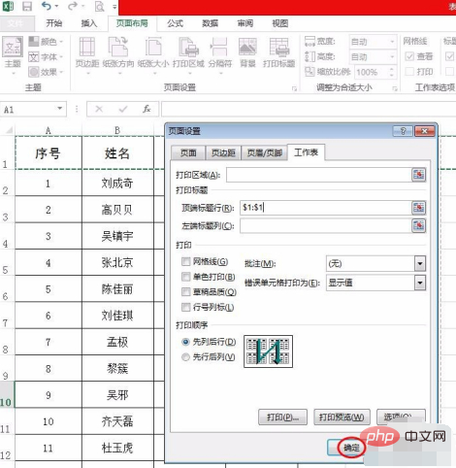Switch to the 公式 ribbon tab
Viewport: 456px width, 468px height.
(x=175, y=23)
